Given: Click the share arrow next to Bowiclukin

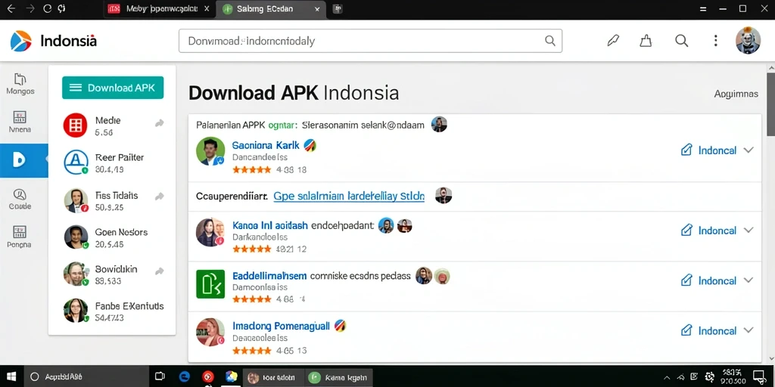Looking at the screenshot, I should [159, 271].
